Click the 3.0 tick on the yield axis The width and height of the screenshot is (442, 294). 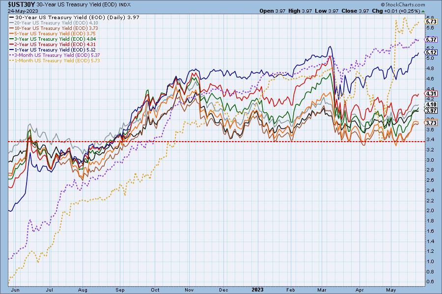point(430,160)
